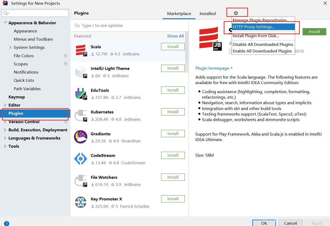
Task: Expand the Tools section
Action: (5, 146)
